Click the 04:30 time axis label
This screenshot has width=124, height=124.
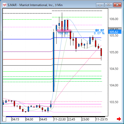point(29,119)
